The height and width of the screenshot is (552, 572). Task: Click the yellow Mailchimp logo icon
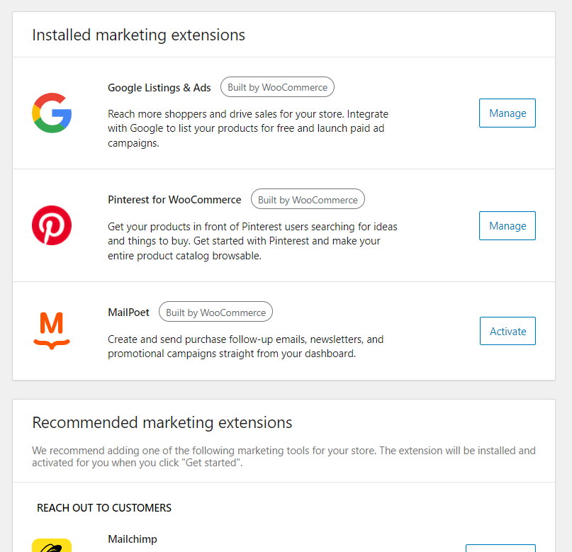coord(52,546)
